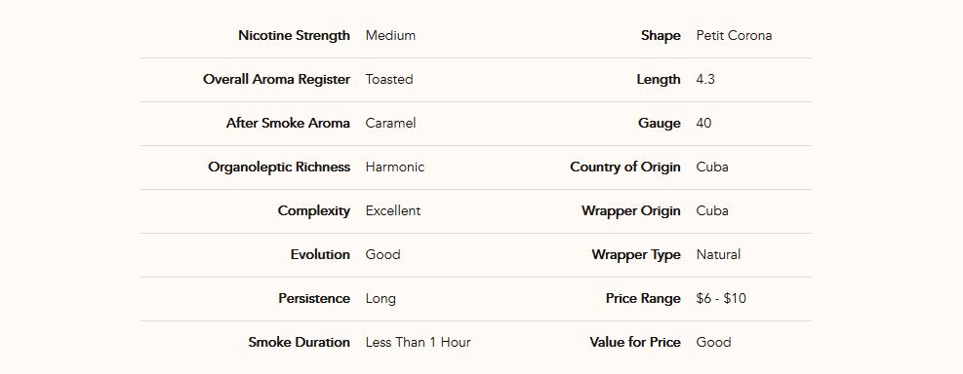Select the Natural wrapper type value
The height and width of the screenshot is (374, 963).
718,254
